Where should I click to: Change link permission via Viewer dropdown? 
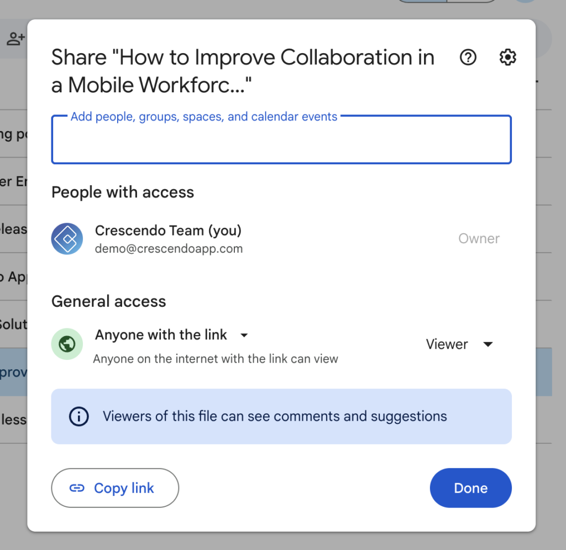[460, 344]
